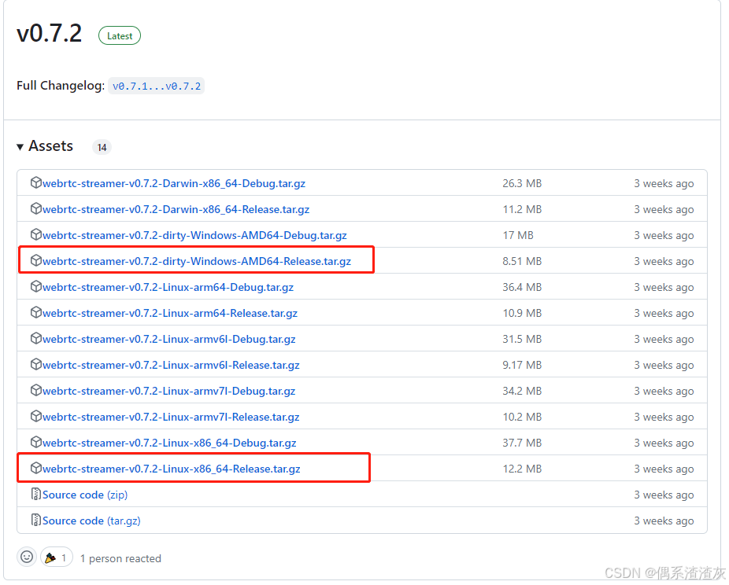
Task: Download Source code (tar.gz)
Action: [x=91, y=521]
